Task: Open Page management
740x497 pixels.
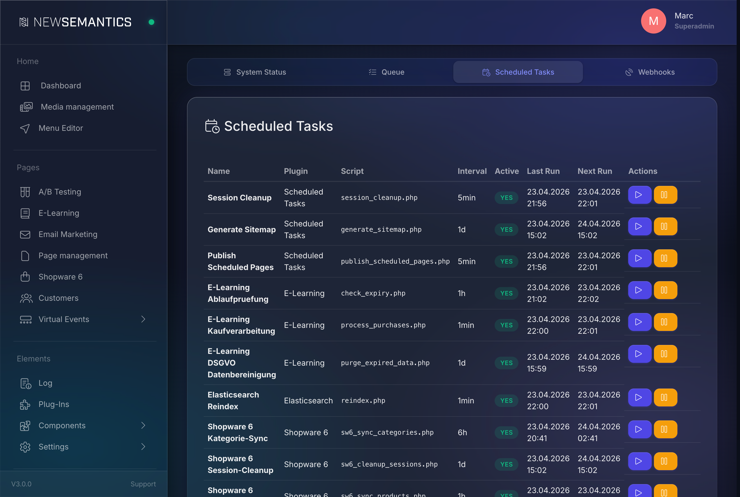Action: click(64, 255)
